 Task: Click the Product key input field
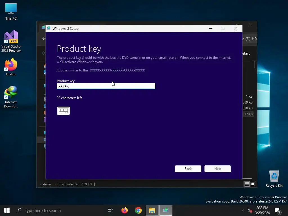(x=106, y=86)
